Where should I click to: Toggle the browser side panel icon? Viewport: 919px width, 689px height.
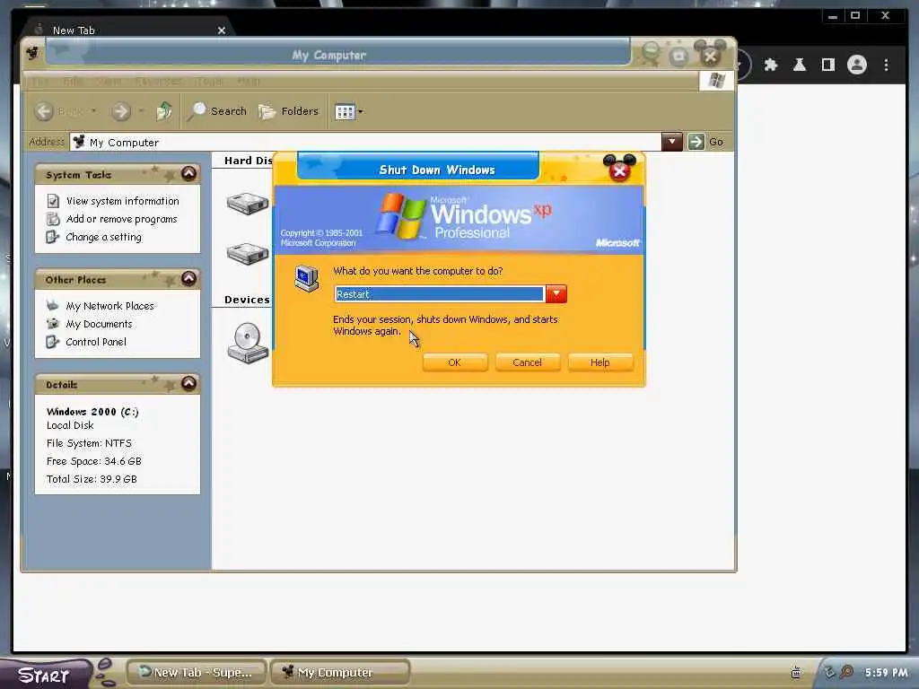[x=827, y=65]
